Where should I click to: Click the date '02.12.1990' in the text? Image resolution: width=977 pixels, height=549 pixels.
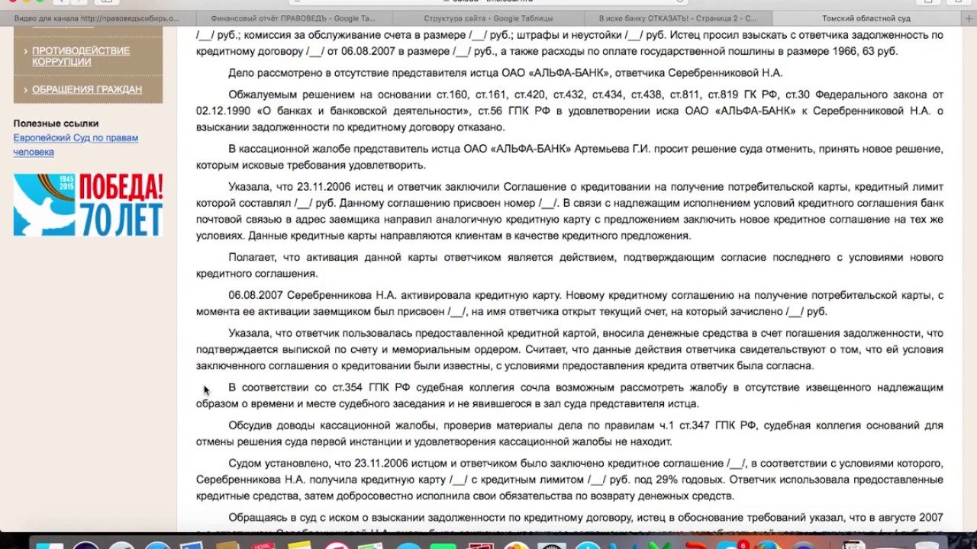click(221, 111)
